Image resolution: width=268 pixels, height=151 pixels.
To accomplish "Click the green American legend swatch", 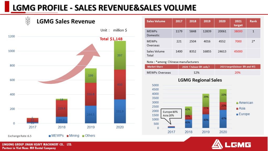I will [237, 103].
